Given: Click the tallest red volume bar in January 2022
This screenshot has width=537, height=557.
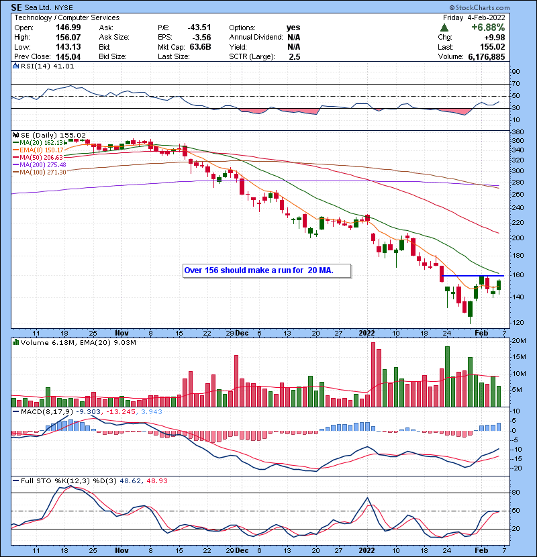Looking at the screenshot, I should (x=373, y=374).
